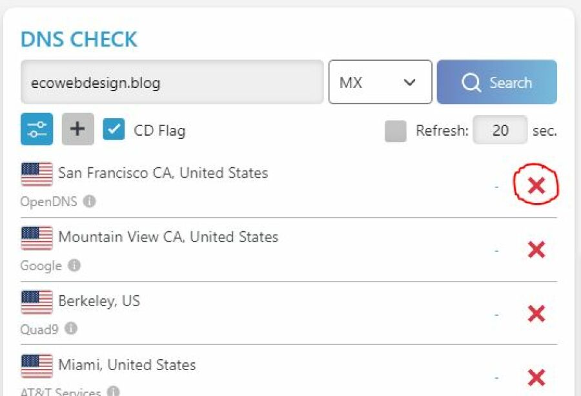Uncheck the CD Flag checkbox

click(x=114, y=130)
